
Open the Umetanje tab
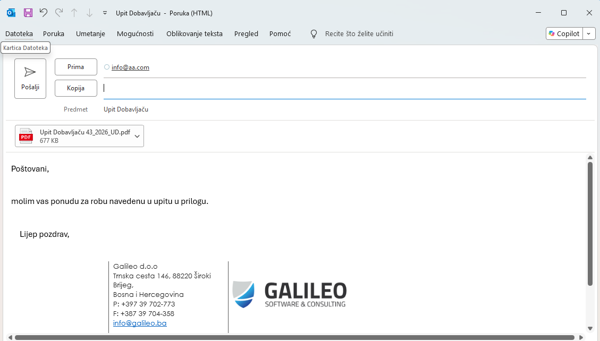pyautogui.click(x=91, y=33)
